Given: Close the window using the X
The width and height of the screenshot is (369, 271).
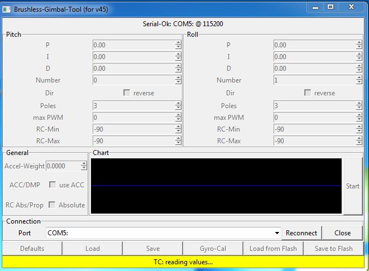Looking at the screenshot, I should pyautogui.click(x=351, y=7).
